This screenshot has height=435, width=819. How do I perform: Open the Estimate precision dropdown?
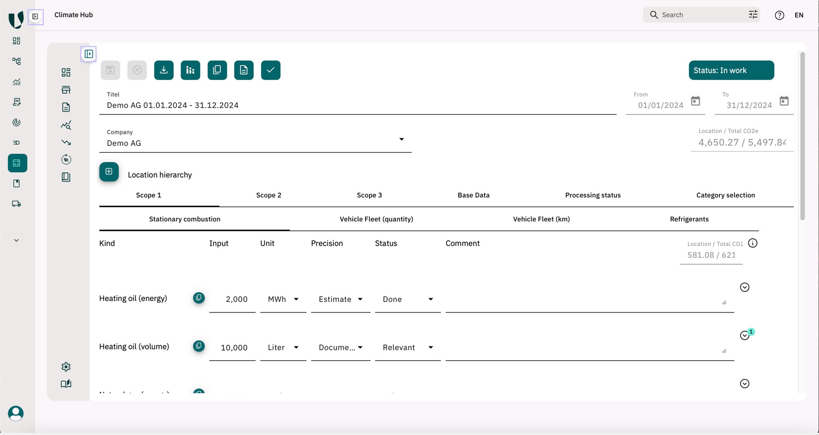[x=340, y=300]
